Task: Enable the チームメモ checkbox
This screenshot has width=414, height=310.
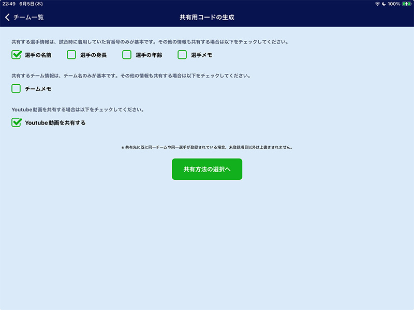Action: click(x=17, y=89)
